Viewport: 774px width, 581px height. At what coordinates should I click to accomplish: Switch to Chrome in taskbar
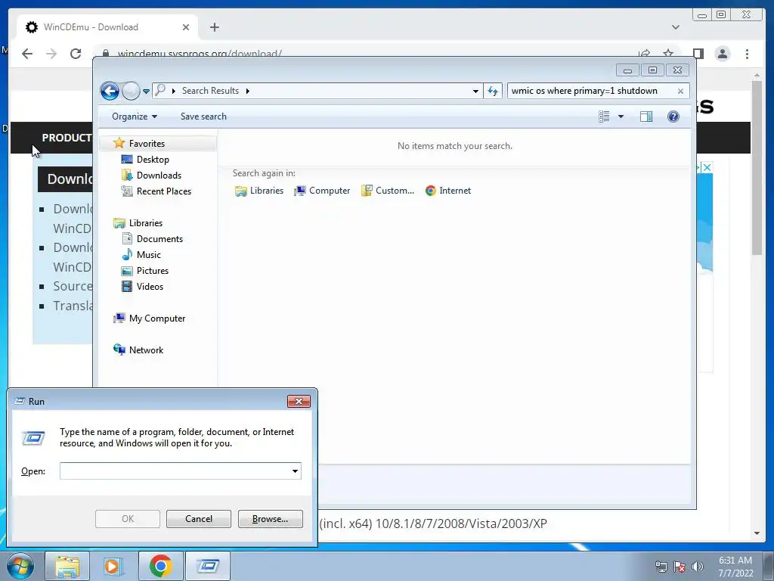(160, 566)
